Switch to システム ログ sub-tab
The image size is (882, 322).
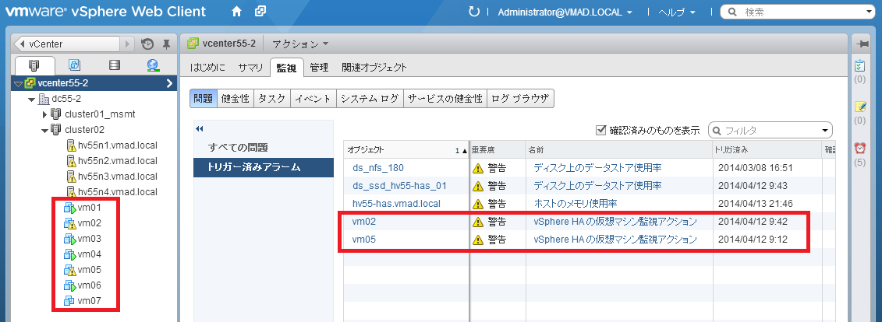coord(370,98)
